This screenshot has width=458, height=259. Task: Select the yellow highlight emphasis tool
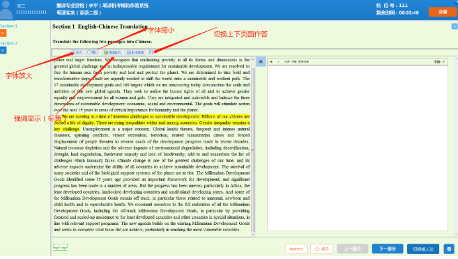pyautogui.click(x=112, y=52)
